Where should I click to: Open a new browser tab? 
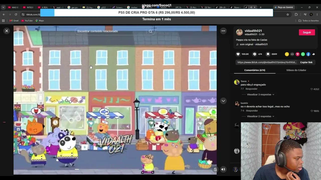(261, 7)
